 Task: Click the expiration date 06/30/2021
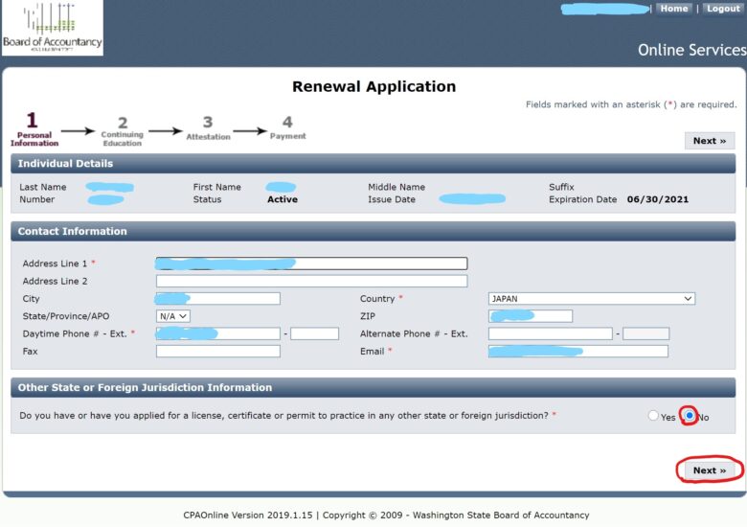click(x=657, y=199)
